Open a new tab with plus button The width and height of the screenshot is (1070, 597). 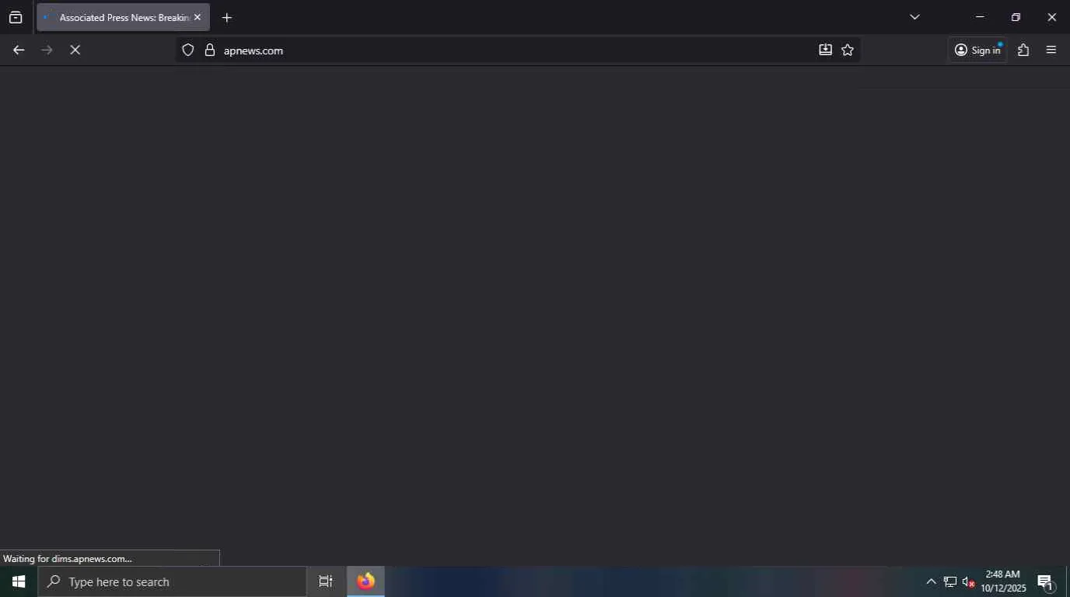pyautogui.click(x=227, y=17)
